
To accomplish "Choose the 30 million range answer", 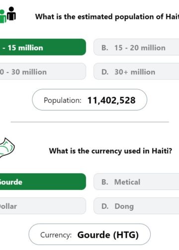I will click(43, 71).
